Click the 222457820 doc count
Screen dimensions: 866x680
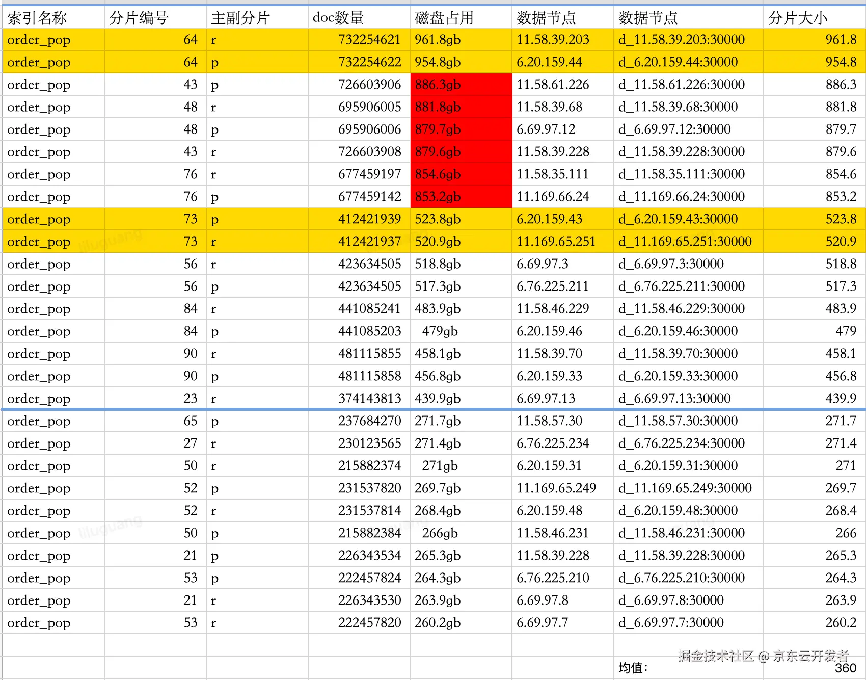(359, 623)
